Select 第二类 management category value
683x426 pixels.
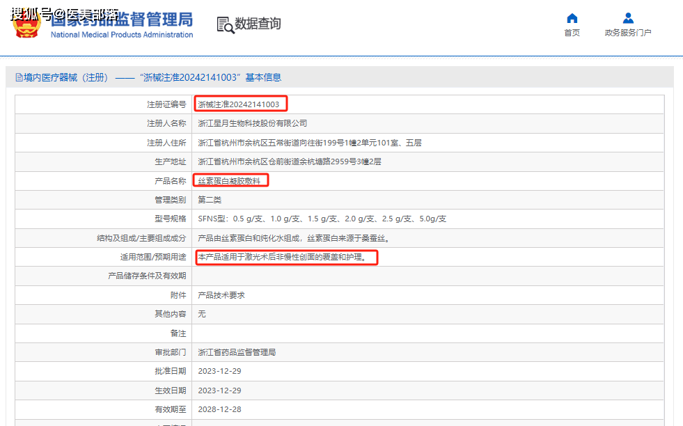pos(210,200)
